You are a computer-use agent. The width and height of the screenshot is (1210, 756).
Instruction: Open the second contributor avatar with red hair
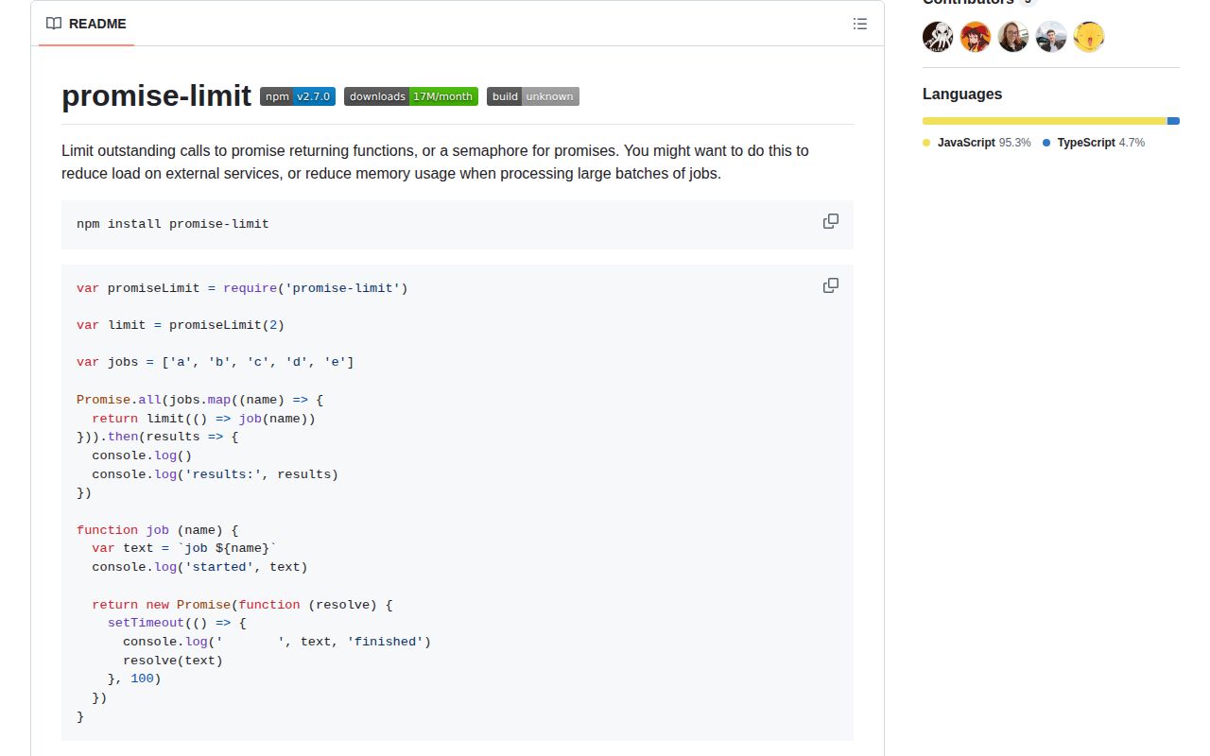[x=976, y=37]
